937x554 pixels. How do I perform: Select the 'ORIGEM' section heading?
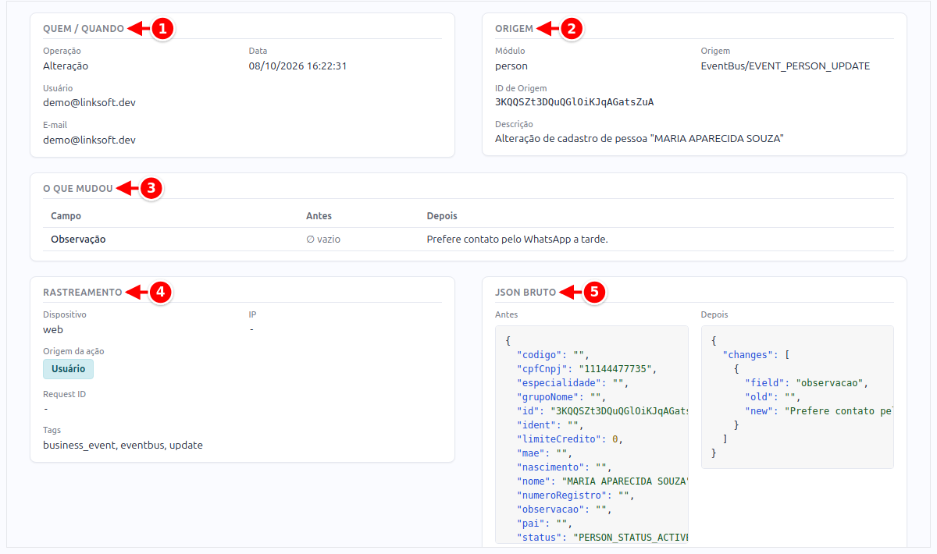pyautogui.click(x=515, y=29)
